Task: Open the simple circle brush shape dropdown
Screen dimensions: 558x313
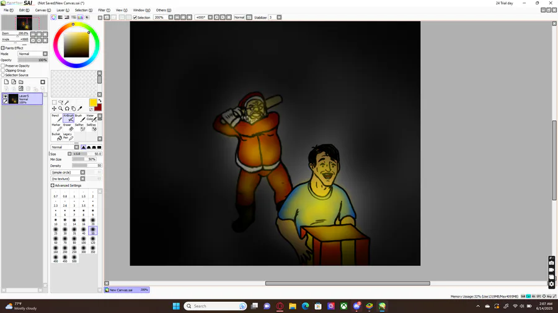Action: pos(68,172)
